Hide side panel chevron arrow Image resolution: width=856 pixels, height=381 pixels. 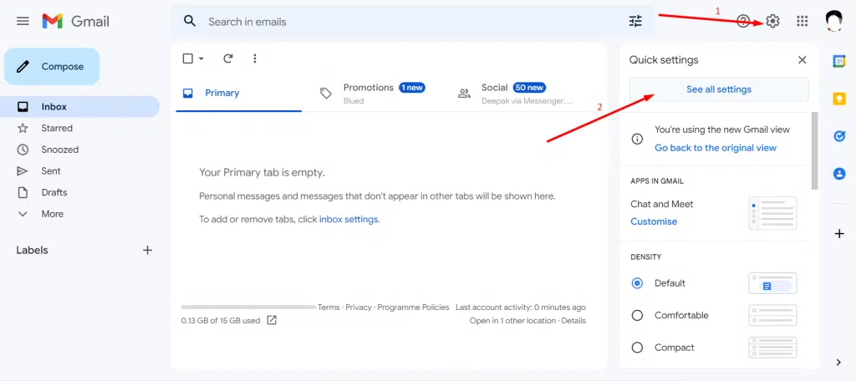tap(839, 363)
